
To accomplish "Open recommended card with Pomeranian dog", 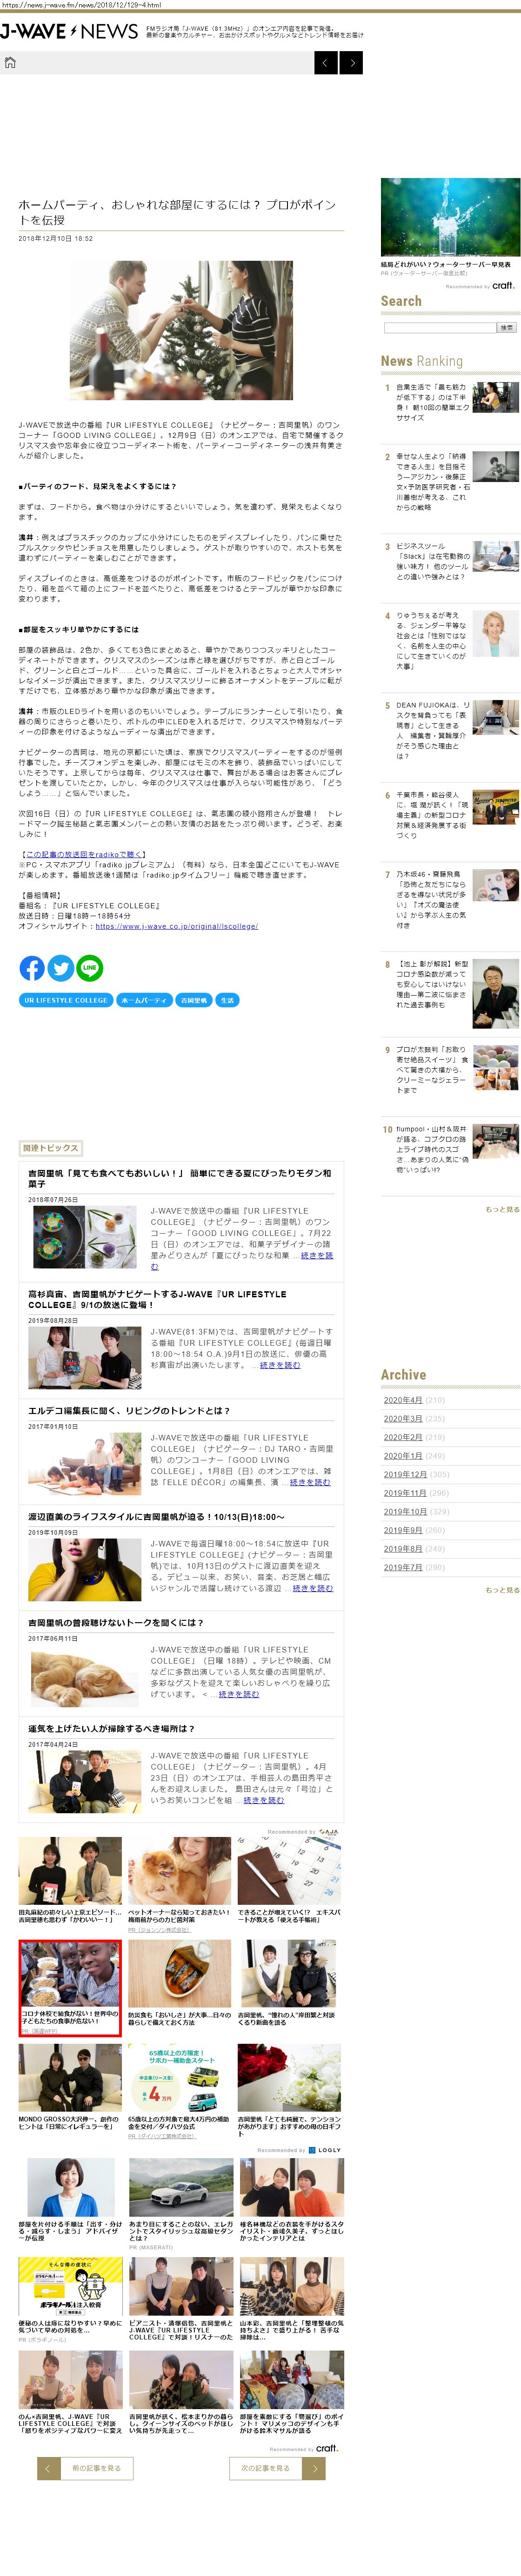I will pyautogui.click(x=180, y=1885).
